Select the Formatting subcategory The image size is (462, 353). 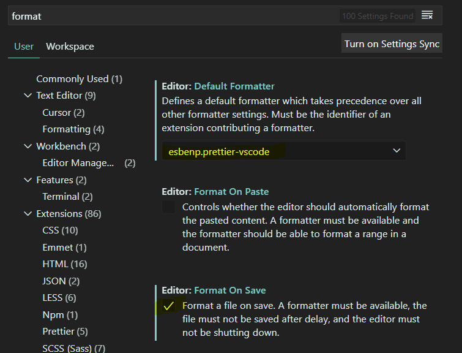click(x=73, y=129)
